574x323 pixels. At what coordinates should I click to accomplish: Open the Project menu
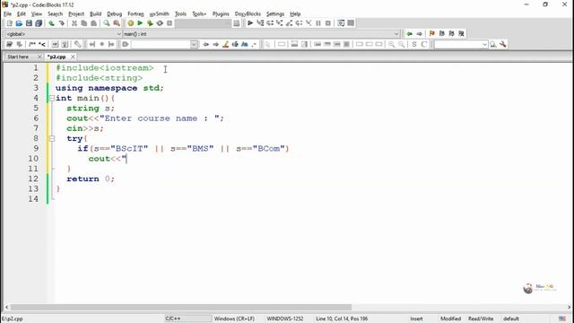pos(76,14)
